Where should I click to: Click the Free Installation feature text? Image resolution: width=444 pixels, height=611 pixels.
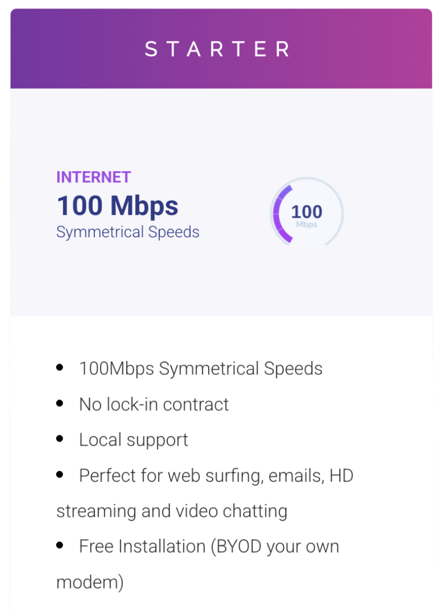coord(209,546)
